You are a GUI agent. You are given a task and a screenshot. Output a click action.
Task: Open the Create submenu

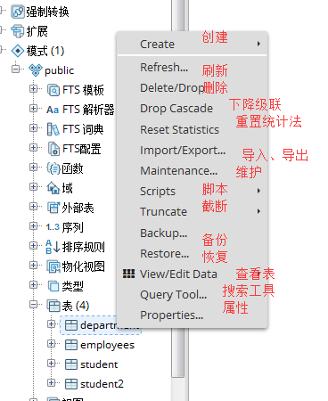coord(193,44)
